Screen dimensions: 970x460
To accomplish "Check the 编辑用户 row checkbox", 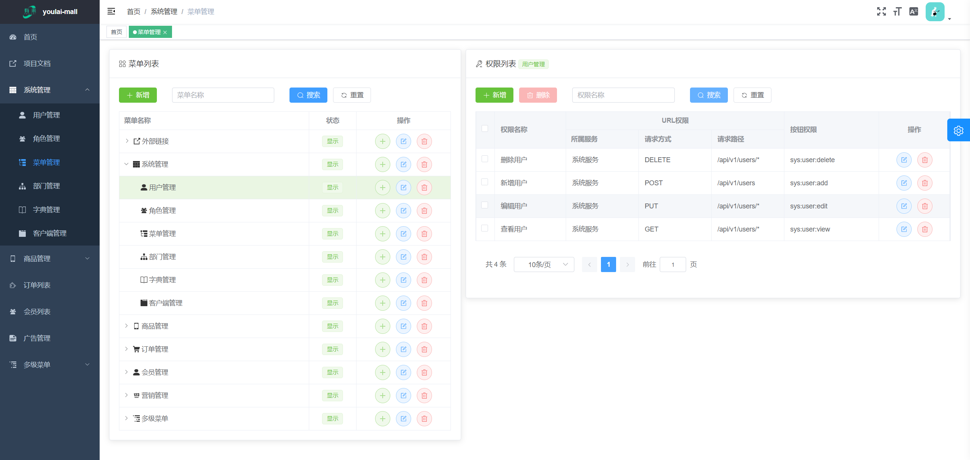I will (x=485, y=205).
